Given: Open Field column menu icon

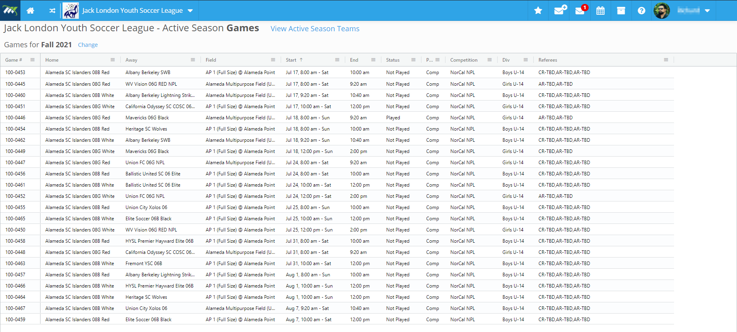Looking at the screenshot, I should click(273, 60).
